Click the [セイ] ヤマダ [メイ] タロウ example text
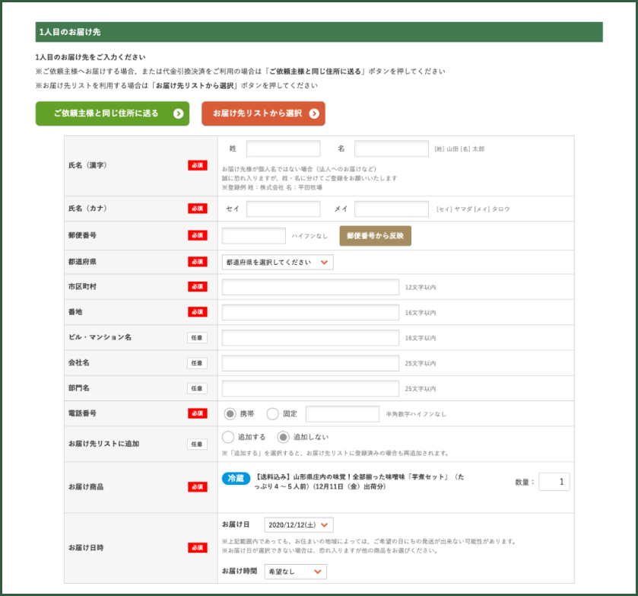This screenshot has height=596, width=638. point(473,209)
